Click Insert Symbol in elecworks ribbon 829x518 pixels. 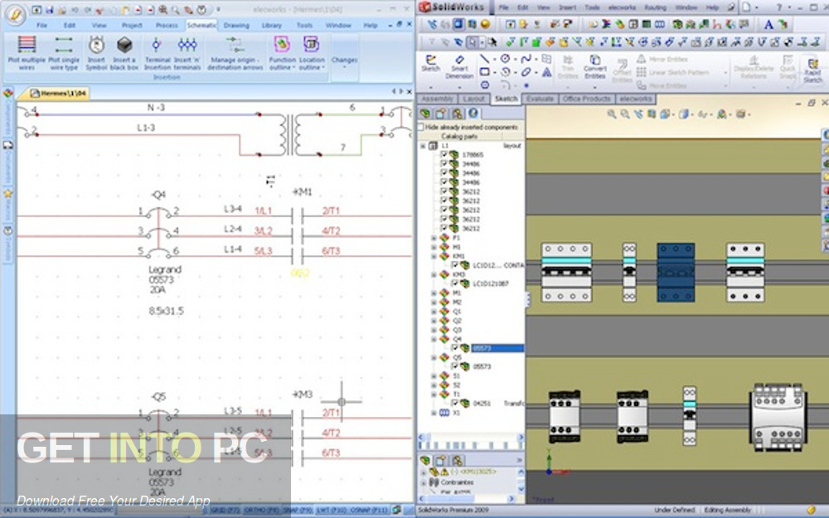[96, 53]
